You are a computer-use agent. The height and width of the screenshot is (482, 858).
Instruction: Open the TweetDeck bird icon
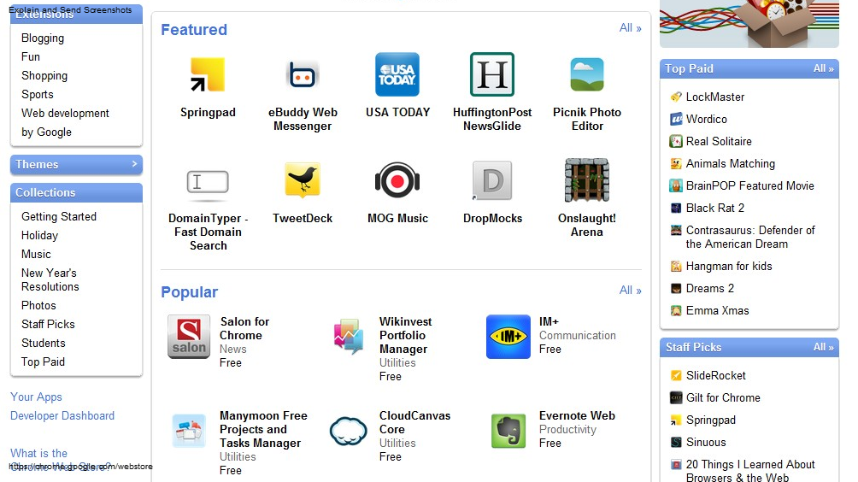coord(302,180)
